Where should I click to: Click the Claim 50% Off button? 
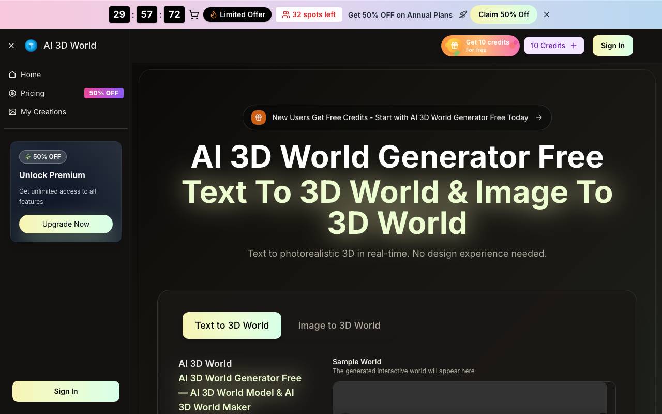click(x=504, y=14)
